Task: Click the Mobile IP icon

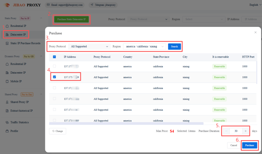Action: (7, 81)
